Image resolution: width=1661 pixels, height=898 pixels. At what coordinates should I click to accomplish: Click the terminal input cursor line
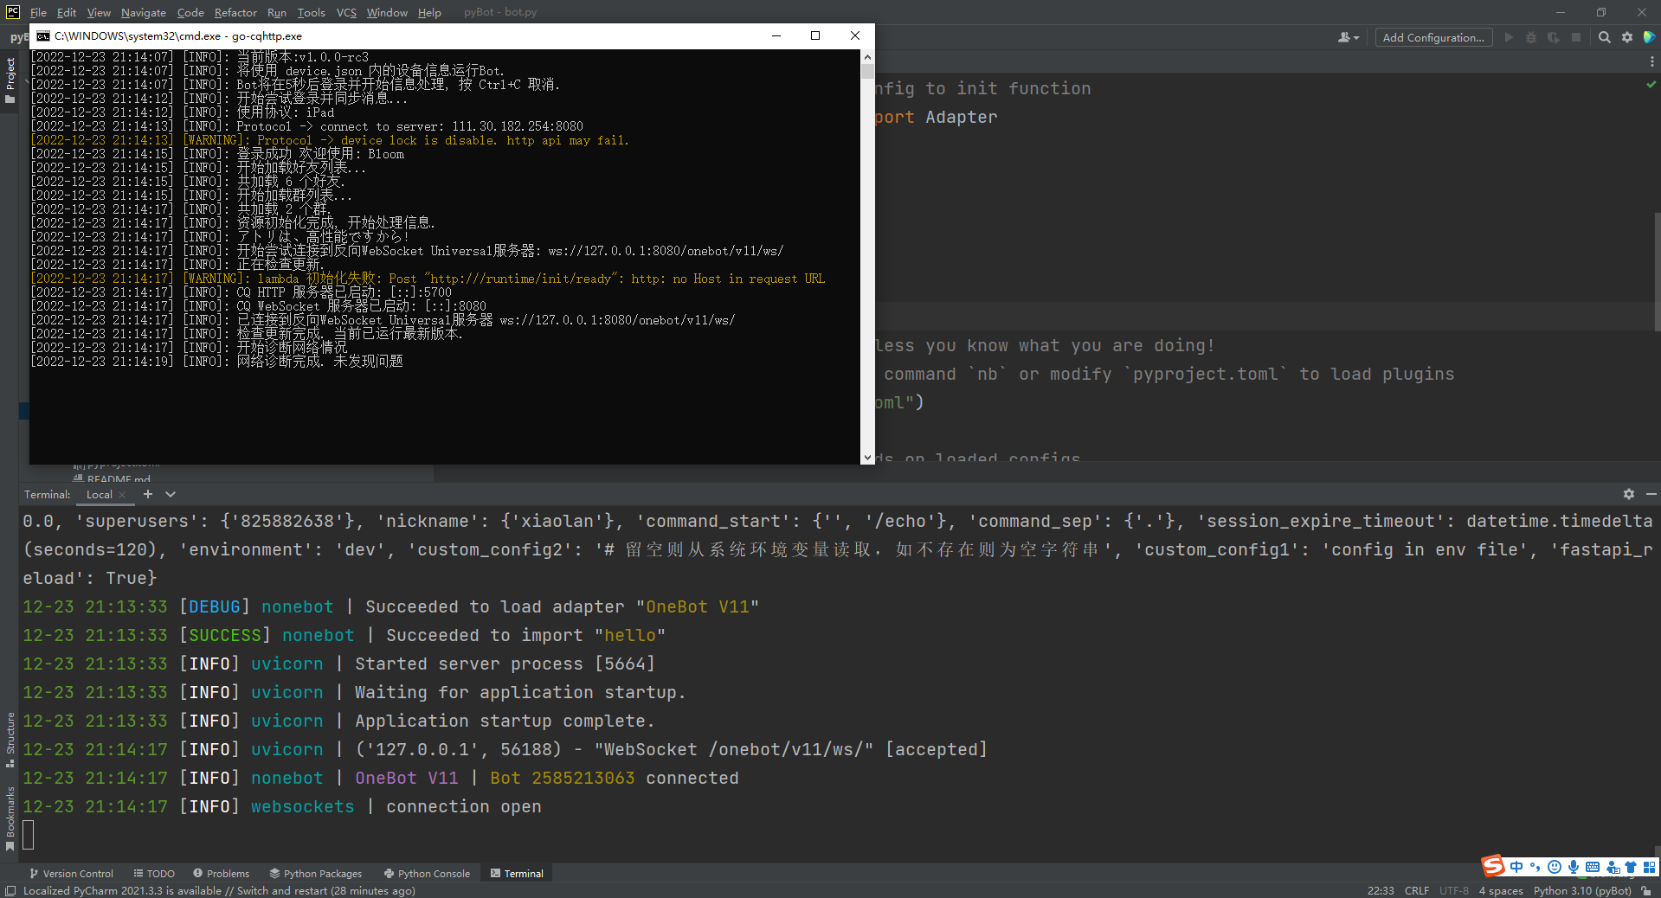point(28,835)
